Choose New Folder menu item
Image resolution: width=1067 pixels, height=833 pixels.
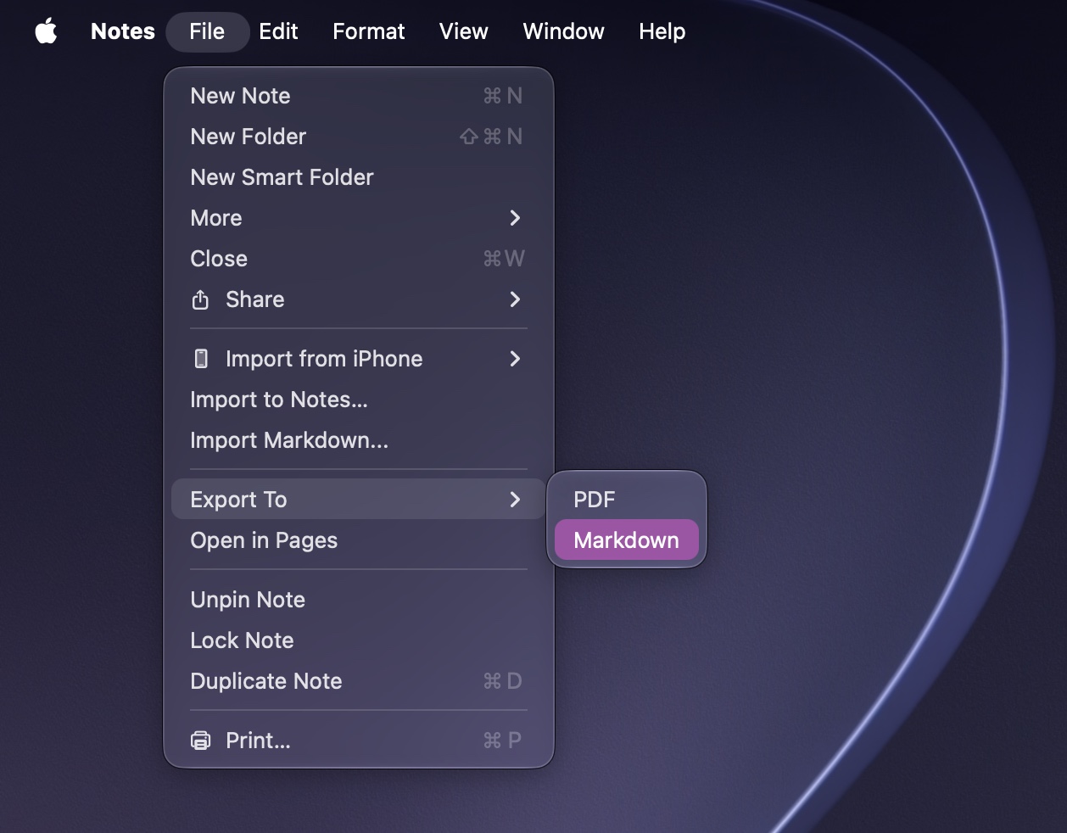pos(358,137)
